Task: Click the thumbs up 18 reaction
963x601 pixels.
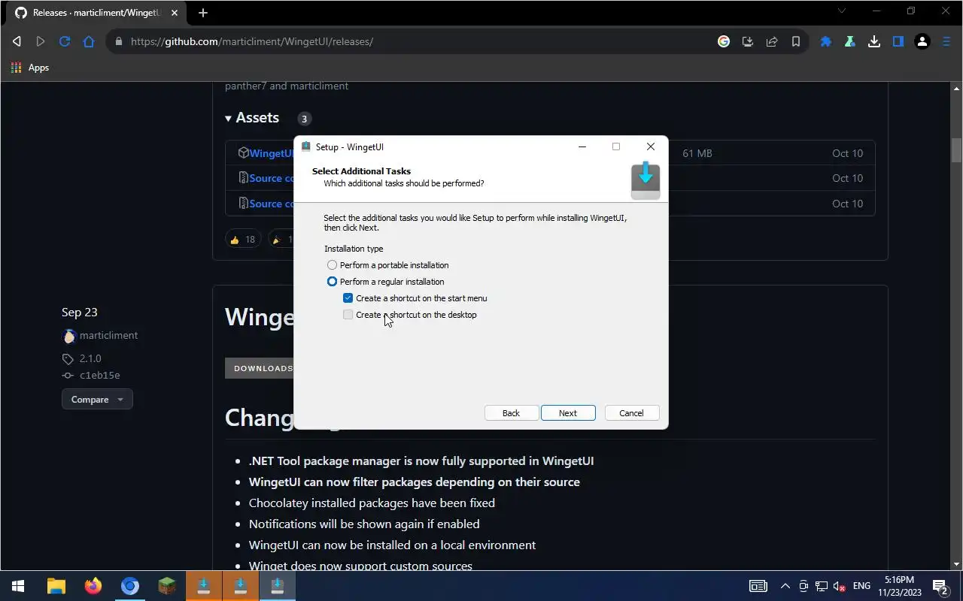Action: coord(242,240)
